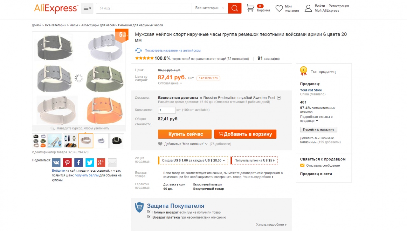Share via VK icon
The image size is (407, 231).
coord(56,163)
